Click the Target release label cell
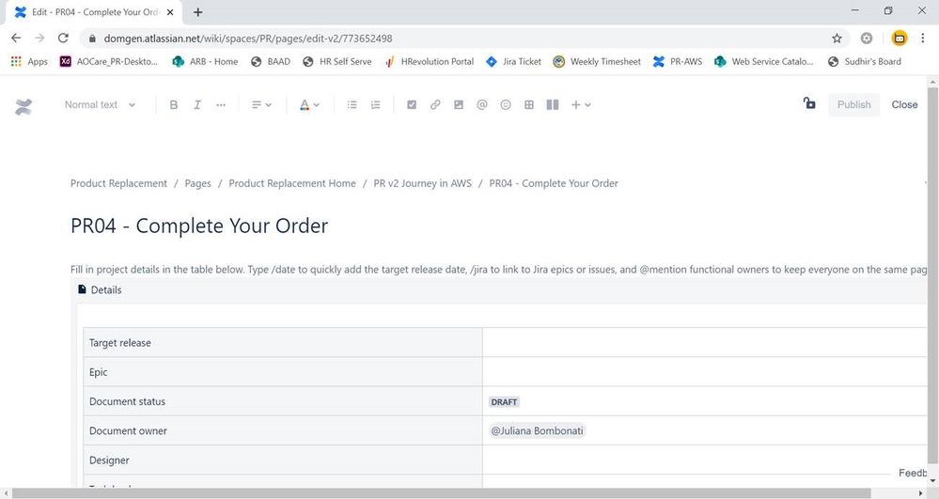Viewport: 939px width, 499px height. click(x=283, y=343)
